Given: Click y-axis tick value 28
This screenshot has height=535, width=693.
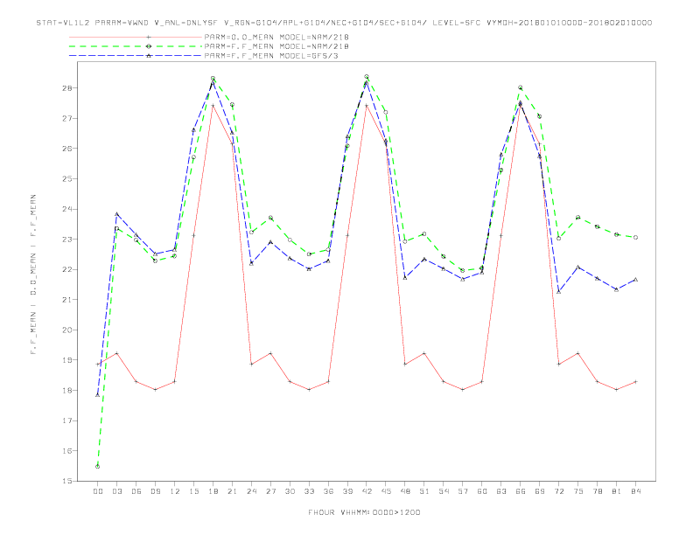Looking at the screenshot, I should (x=66, y=88).
